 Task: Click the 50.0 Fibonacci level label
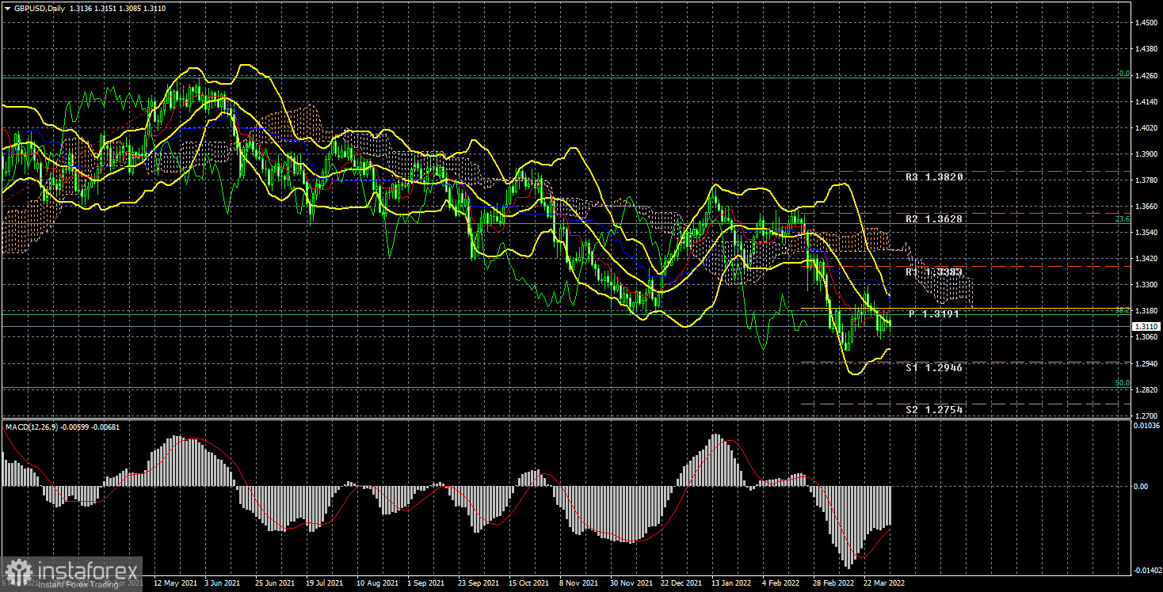[x=1123, y=383]
